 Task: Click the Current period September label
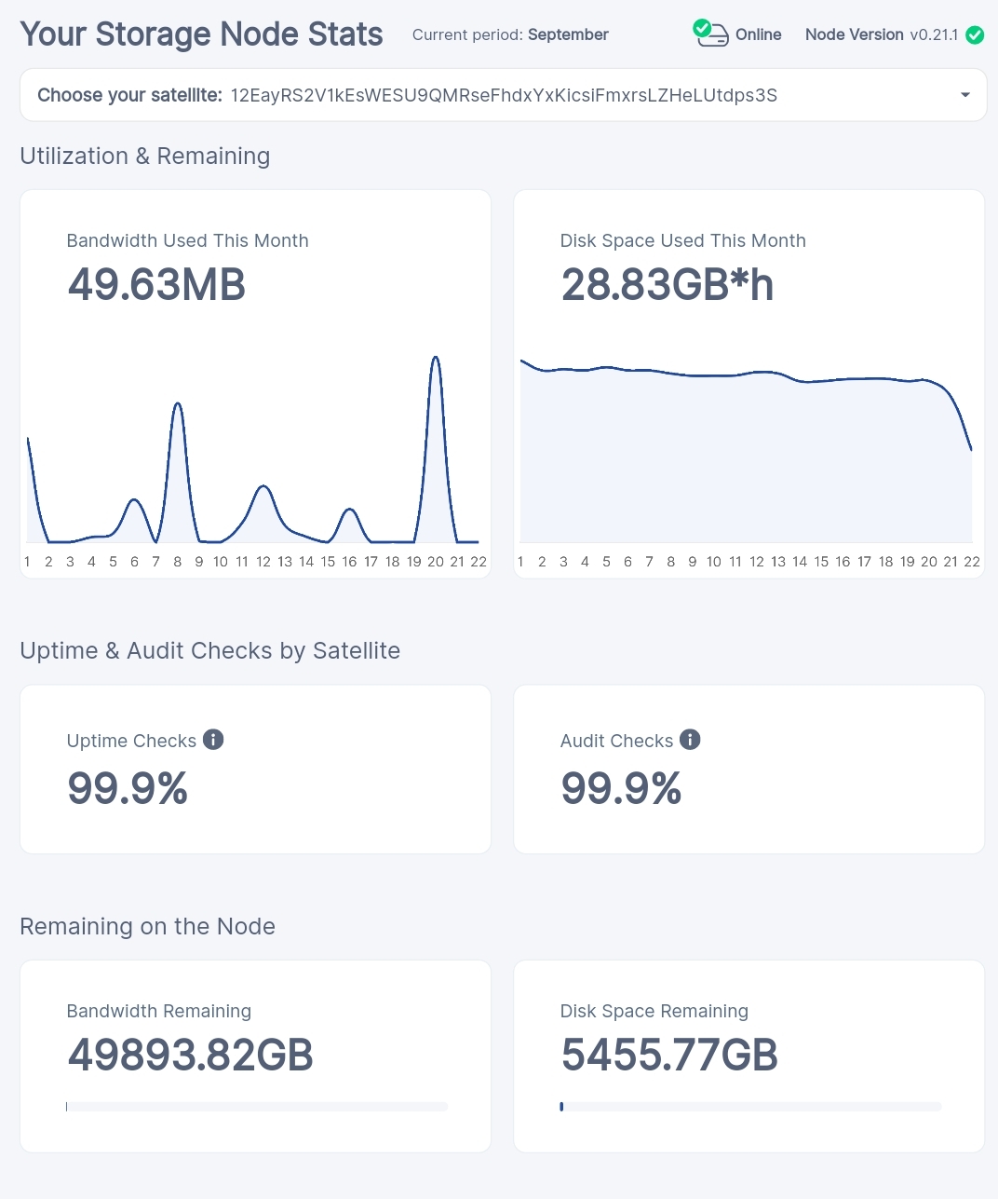(x=510, y=35)
